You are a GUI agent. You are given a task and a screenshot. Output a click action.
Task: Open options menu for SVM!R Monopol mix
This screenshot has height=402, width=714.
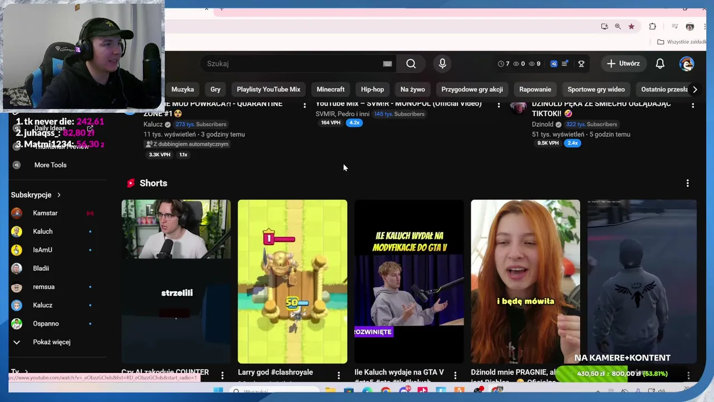[499, 105]
